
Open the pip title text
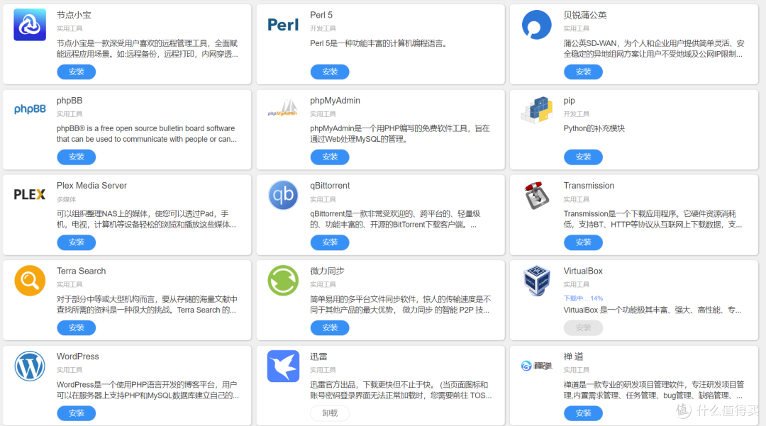[569, 101]
